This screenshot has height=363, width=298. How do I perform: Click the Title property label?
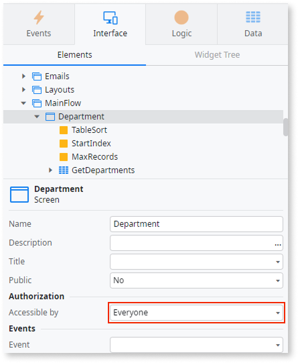17,262
